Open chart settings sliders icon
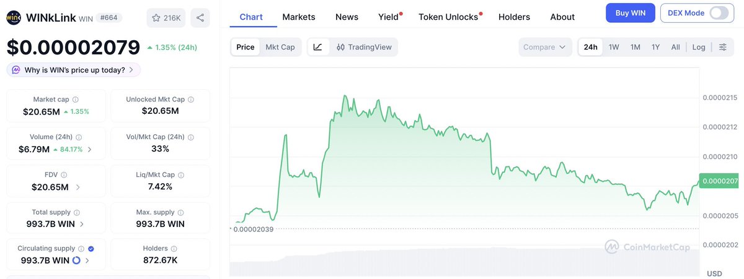 722,47
